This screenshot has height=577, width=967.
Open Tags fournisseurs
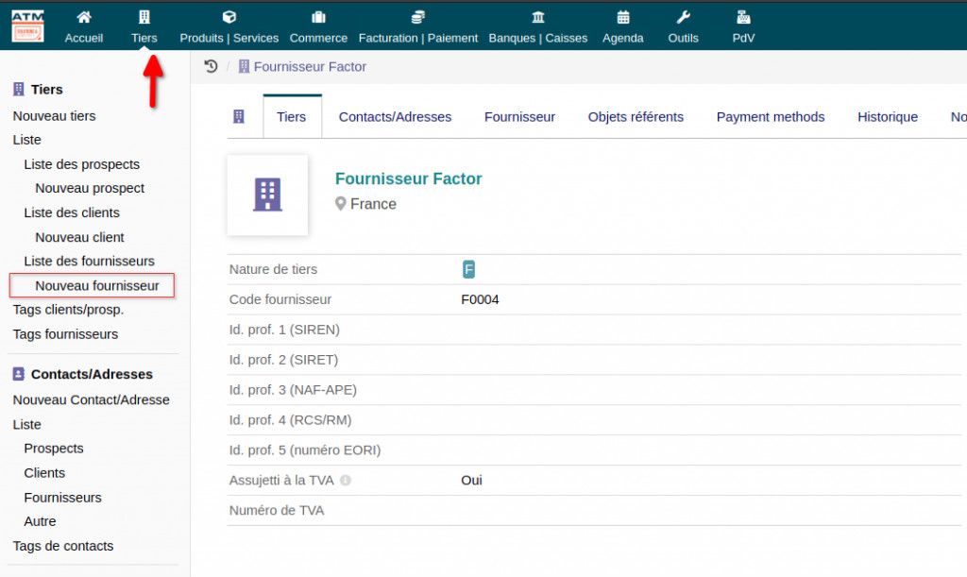pos(65,334)
